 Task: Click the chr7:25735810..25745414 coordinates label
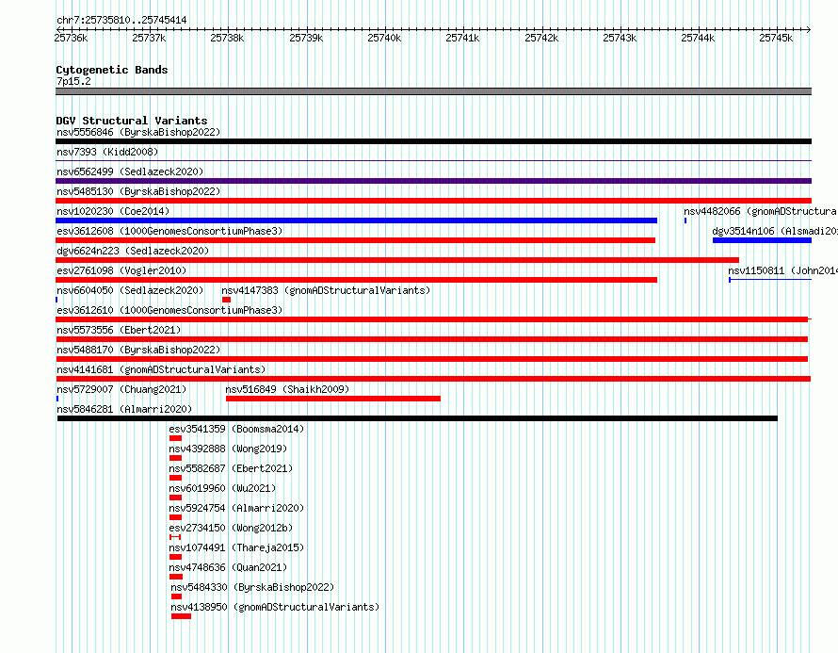coord(121,20)
